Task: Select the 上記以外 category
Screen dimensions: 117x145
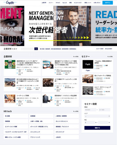Action: [67, 137]
